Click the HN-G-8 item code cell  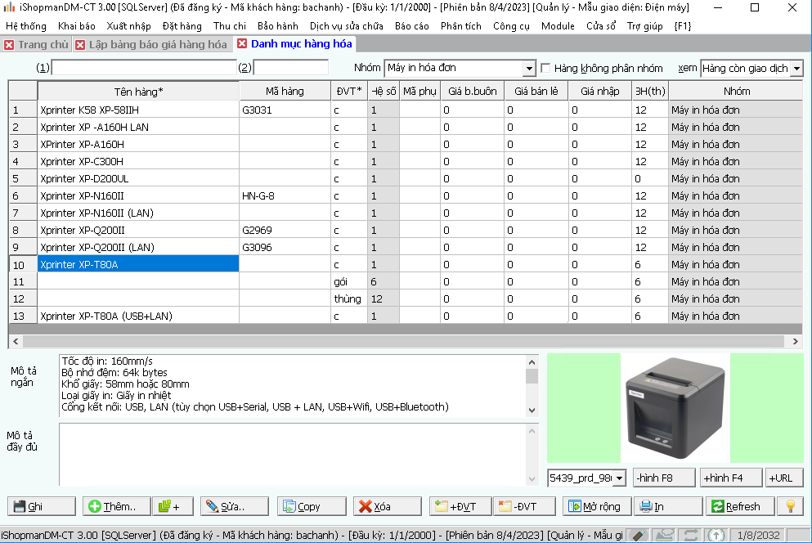click(x=285, y=195)
